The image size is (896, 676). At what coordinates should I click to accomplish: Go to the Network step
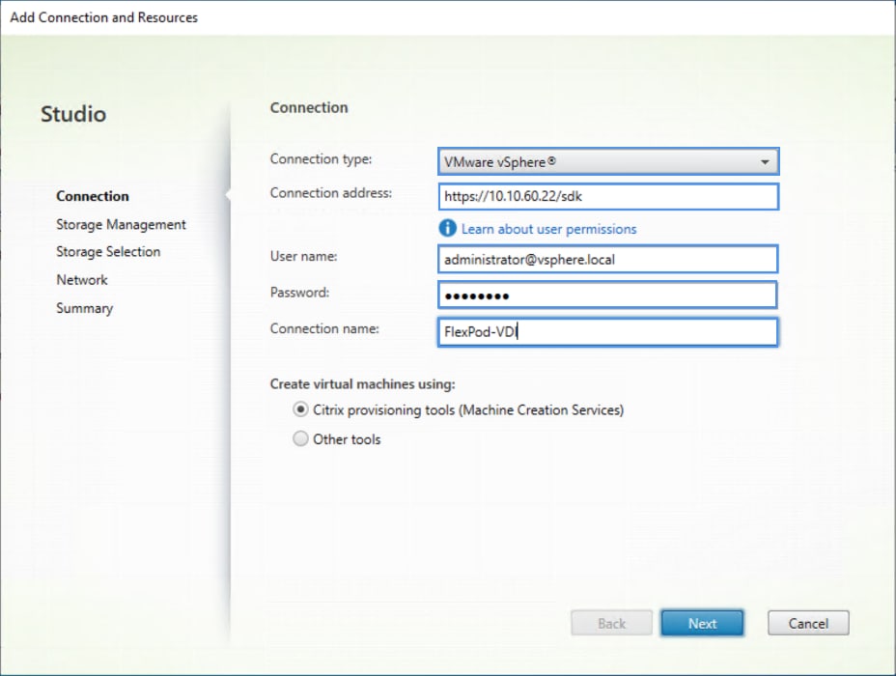[x=82, y=280]
